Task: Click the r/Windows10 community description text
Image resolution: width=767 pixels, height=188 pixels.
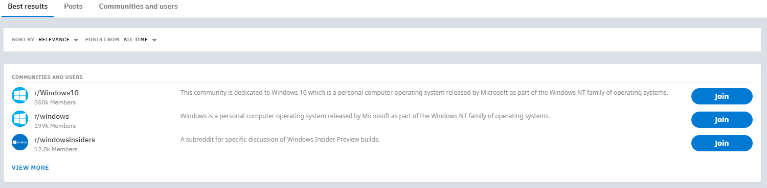Action: coord(424,93)
